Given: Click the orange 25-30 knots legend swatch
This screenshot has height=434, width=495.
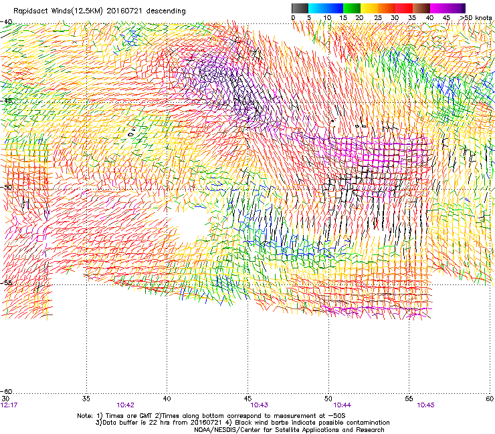Looking at the screenshot, I should pyautogui.click(x=387, y=8).
